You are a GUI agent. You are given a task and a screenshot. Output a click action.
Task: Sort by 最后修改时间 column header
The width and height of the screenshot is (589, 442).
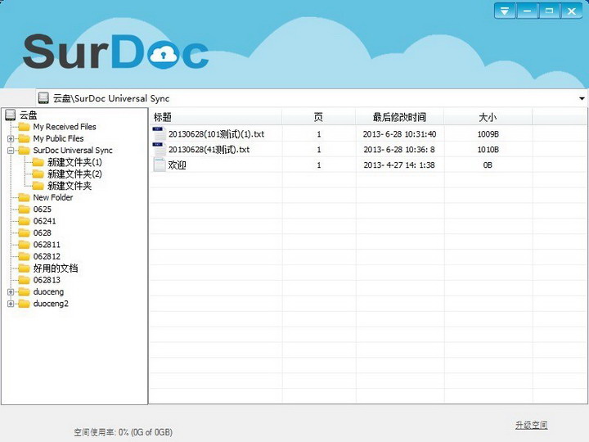tap(399, 117)
